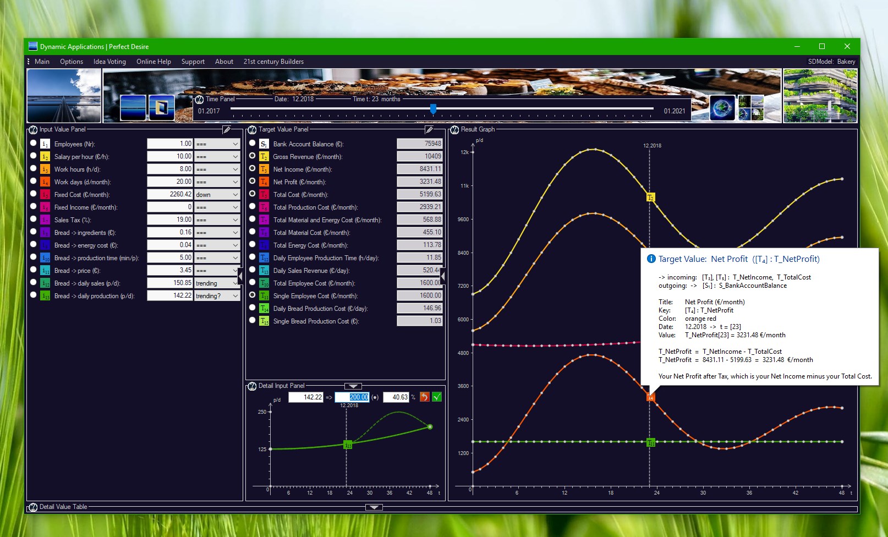Image resolution: width=888 pixels, height=537 pixels.
Task: Toggle the Total Cost radio button
Action: pyautogui.click(x=253, y=194)
